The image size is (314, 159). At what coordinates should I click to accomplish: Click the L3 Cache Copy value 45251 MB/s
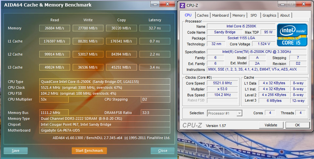(121, 67)
